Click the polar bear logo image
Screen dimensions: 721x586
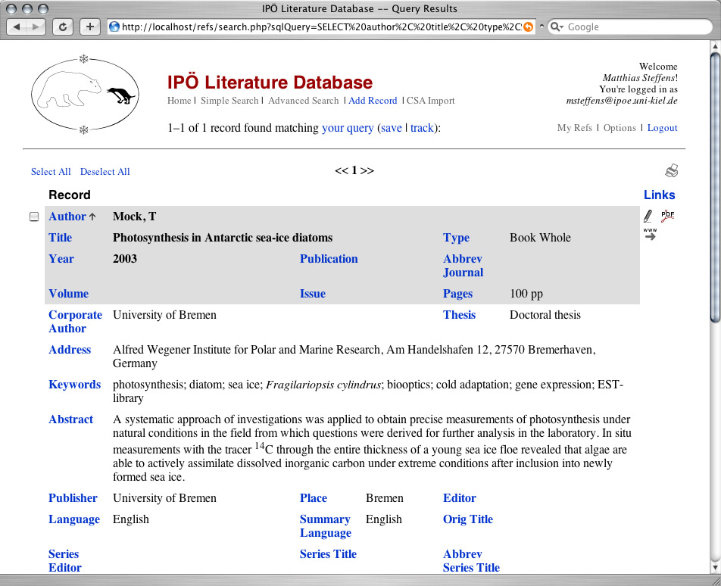[x=85, y=95]
